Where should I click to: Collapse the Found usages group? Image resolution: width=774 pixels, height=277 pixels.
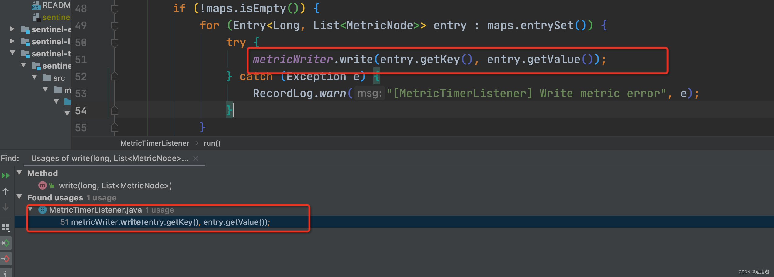click(x=19, y=197)
